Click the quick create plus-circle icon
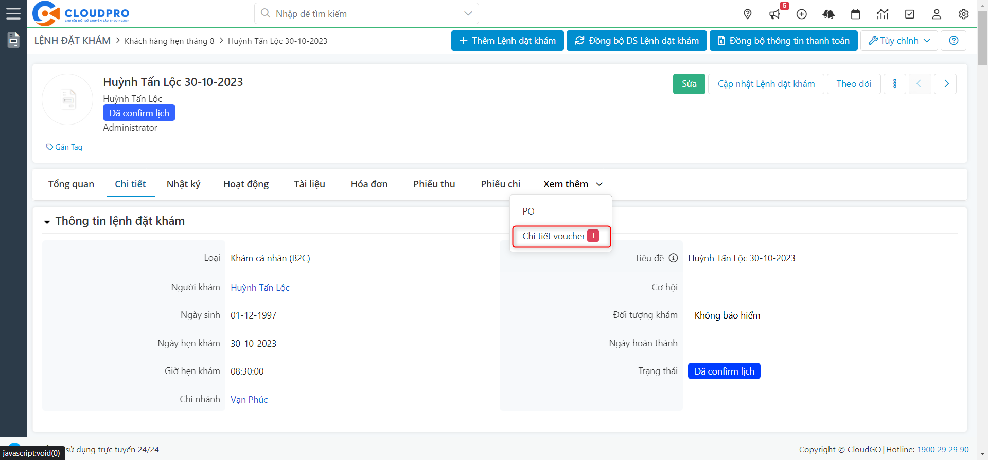Viewport: 988px width, 460px height. click(802, 14)
